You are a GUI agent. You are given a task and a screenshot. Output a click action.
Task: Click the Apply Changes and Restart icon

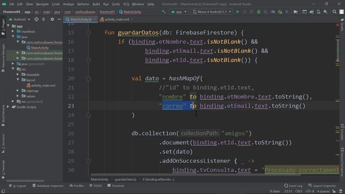[245, 12]
